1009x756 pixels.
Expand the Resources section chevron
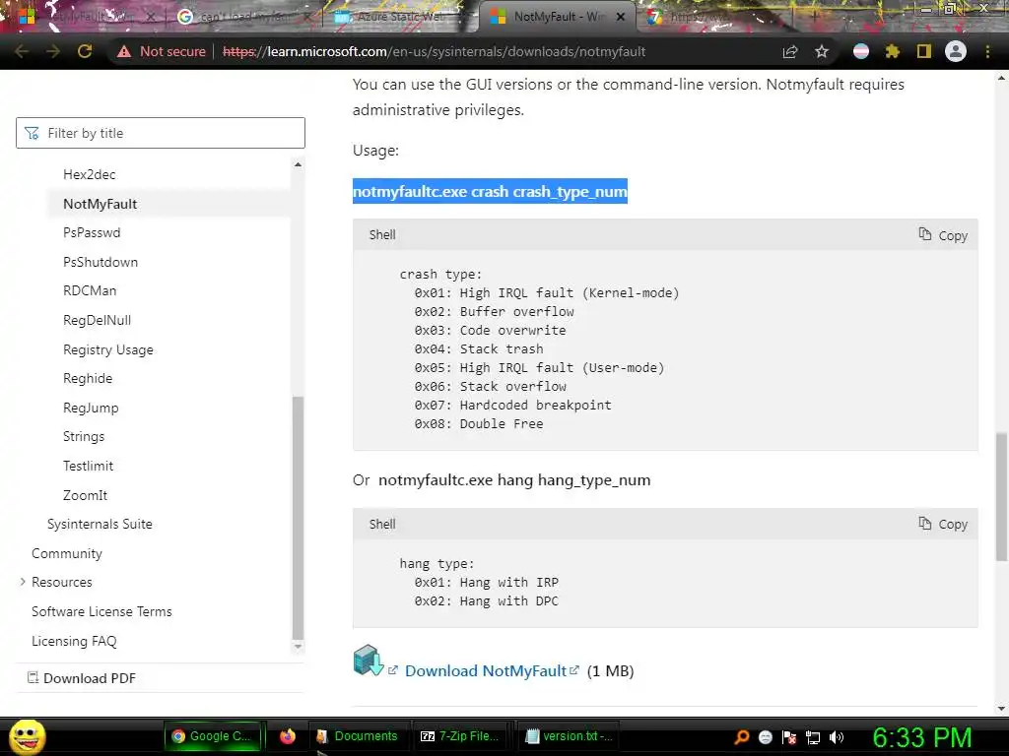point(23,582)
